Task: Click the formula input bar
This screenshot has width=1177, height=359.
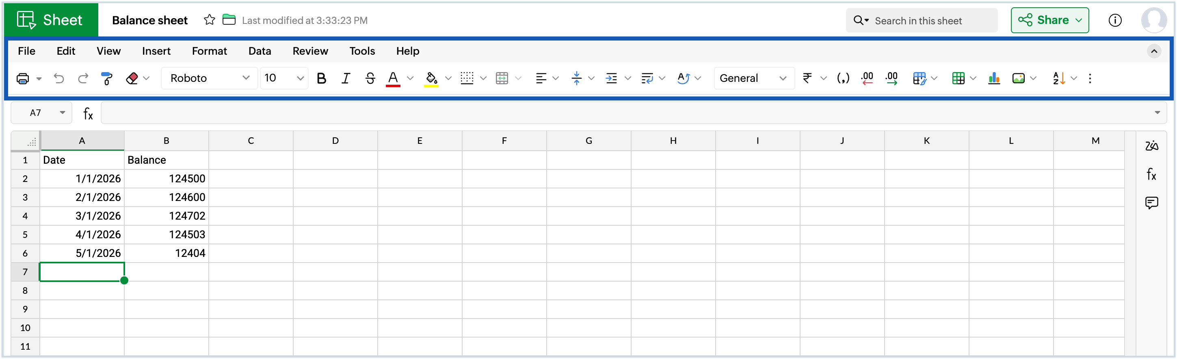Action: (634, 113)
